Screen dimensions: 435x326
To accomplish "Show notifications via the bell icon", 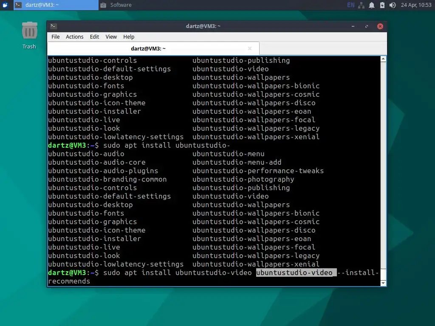I will coord(372,5).
